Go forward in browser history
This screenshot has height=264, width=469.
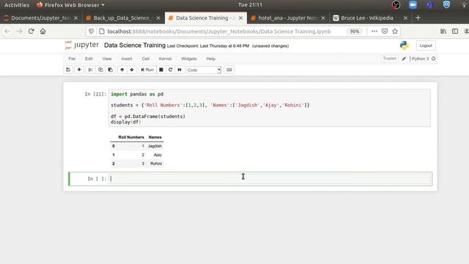[20, 31]
